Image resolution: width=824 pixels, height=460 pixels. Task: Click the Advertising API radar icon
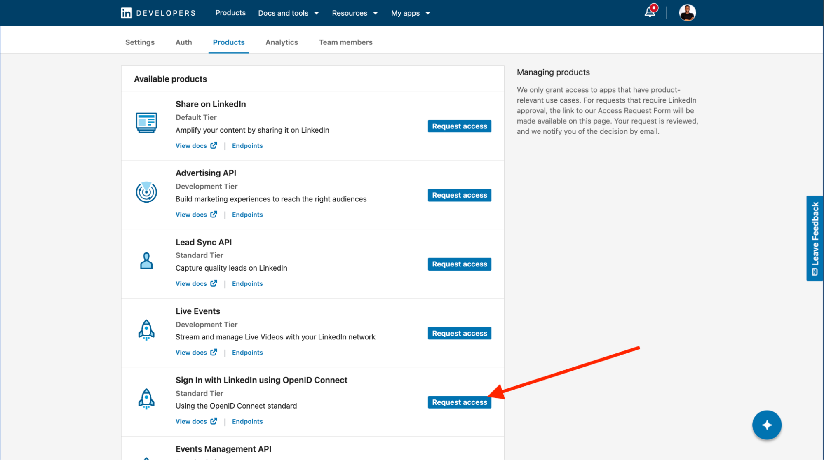(146, 192)
